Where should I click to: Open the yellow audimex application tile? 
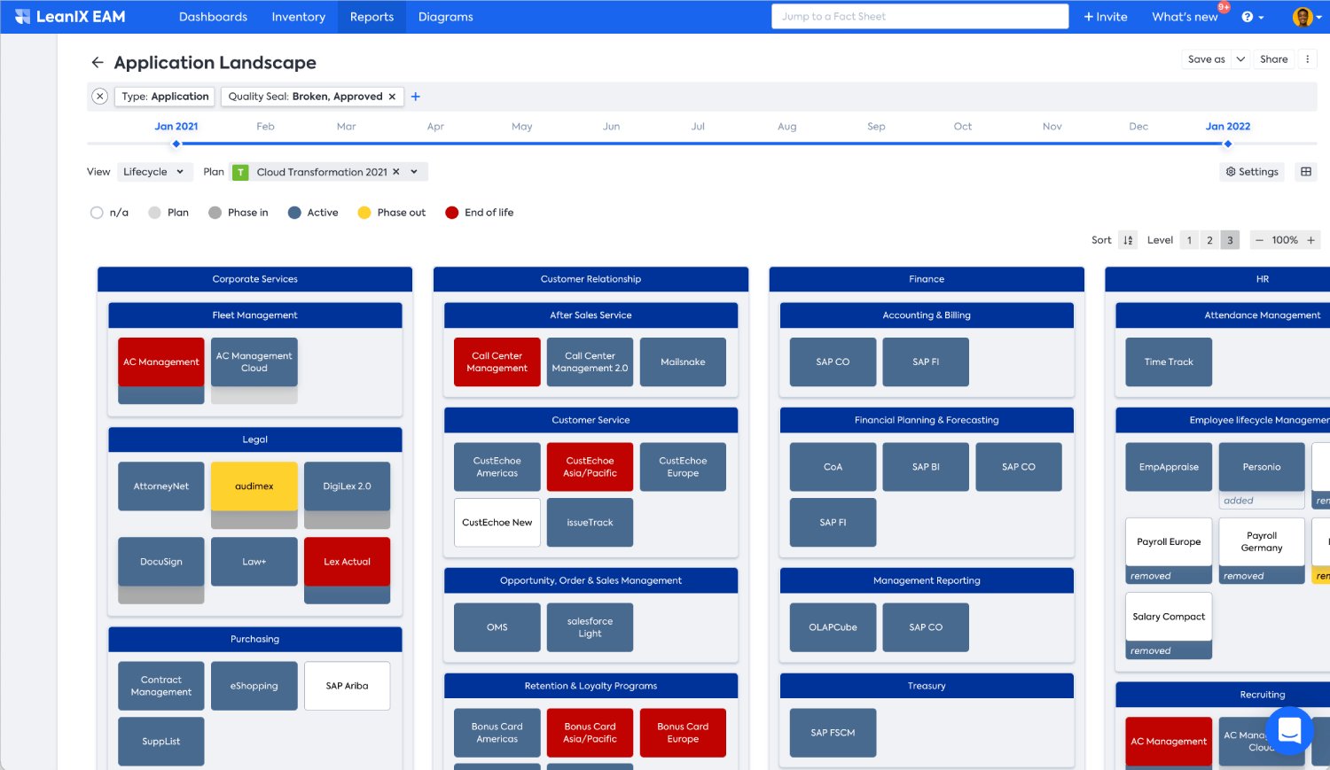pos(254,486)
